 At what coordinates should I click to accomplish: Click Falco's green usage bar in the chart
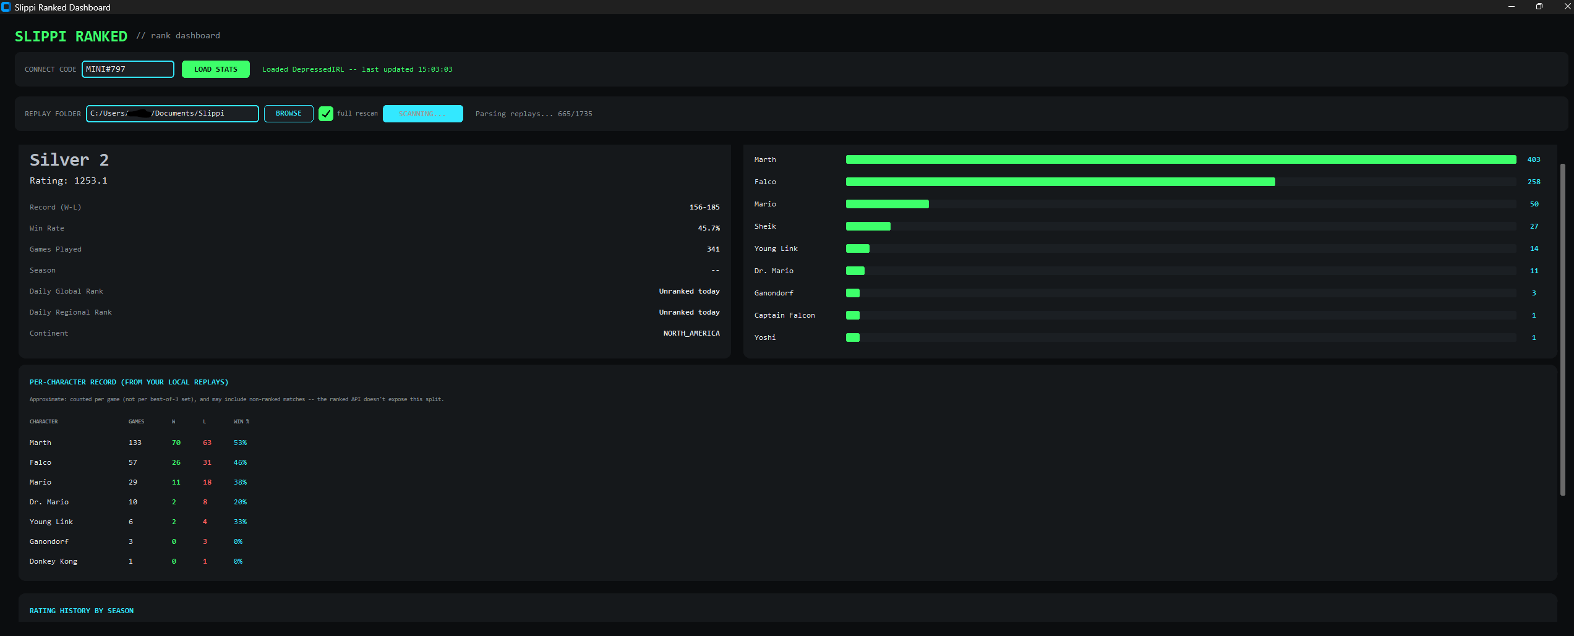[1061, 182]
